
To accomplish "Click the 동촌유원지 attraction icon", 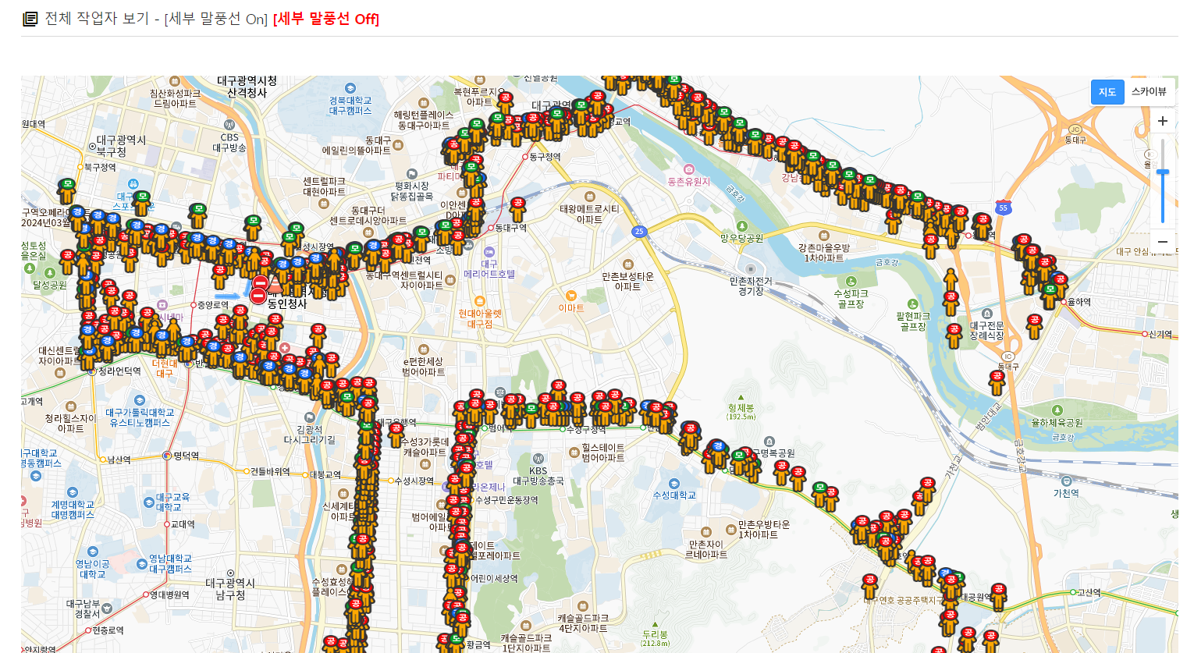I will 689,169.
